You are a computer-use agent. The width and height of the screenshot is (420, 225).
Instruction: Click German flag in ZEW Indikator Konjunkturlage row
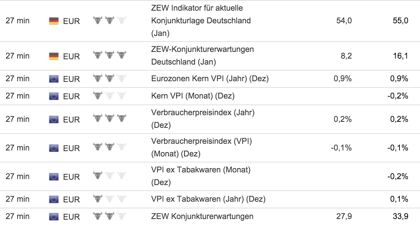[54, 21]
